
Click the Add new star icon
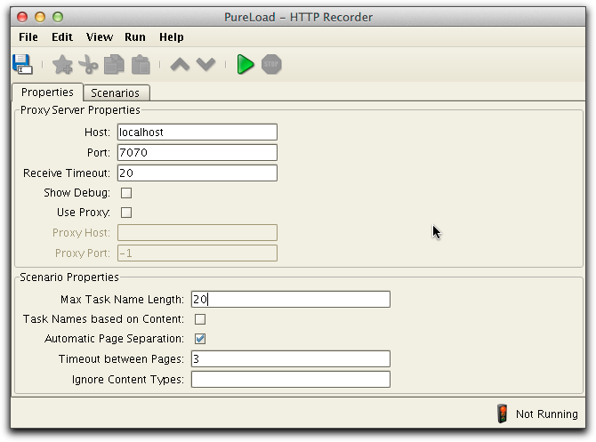click(62, 64)
